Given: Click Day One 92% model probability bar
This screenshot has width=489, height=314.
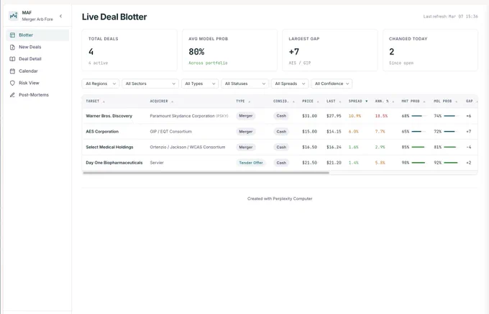Looking at the screenshot, I should click(451, 163).
